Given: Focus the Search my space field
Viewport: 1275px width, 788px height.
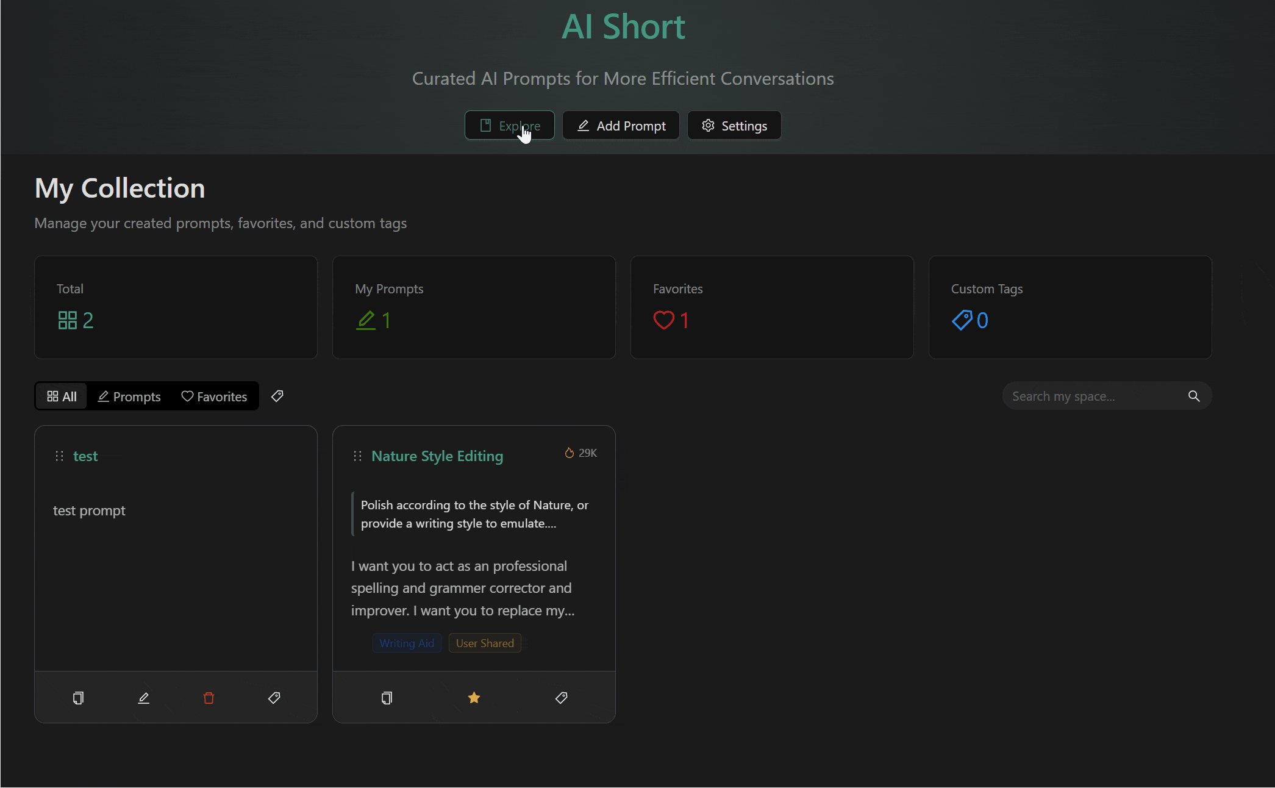Looking at the screenshot, I should (x=1091, y=396).
